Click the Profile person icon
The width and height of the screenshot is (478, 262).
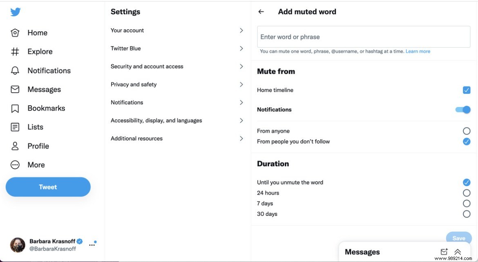15,146
